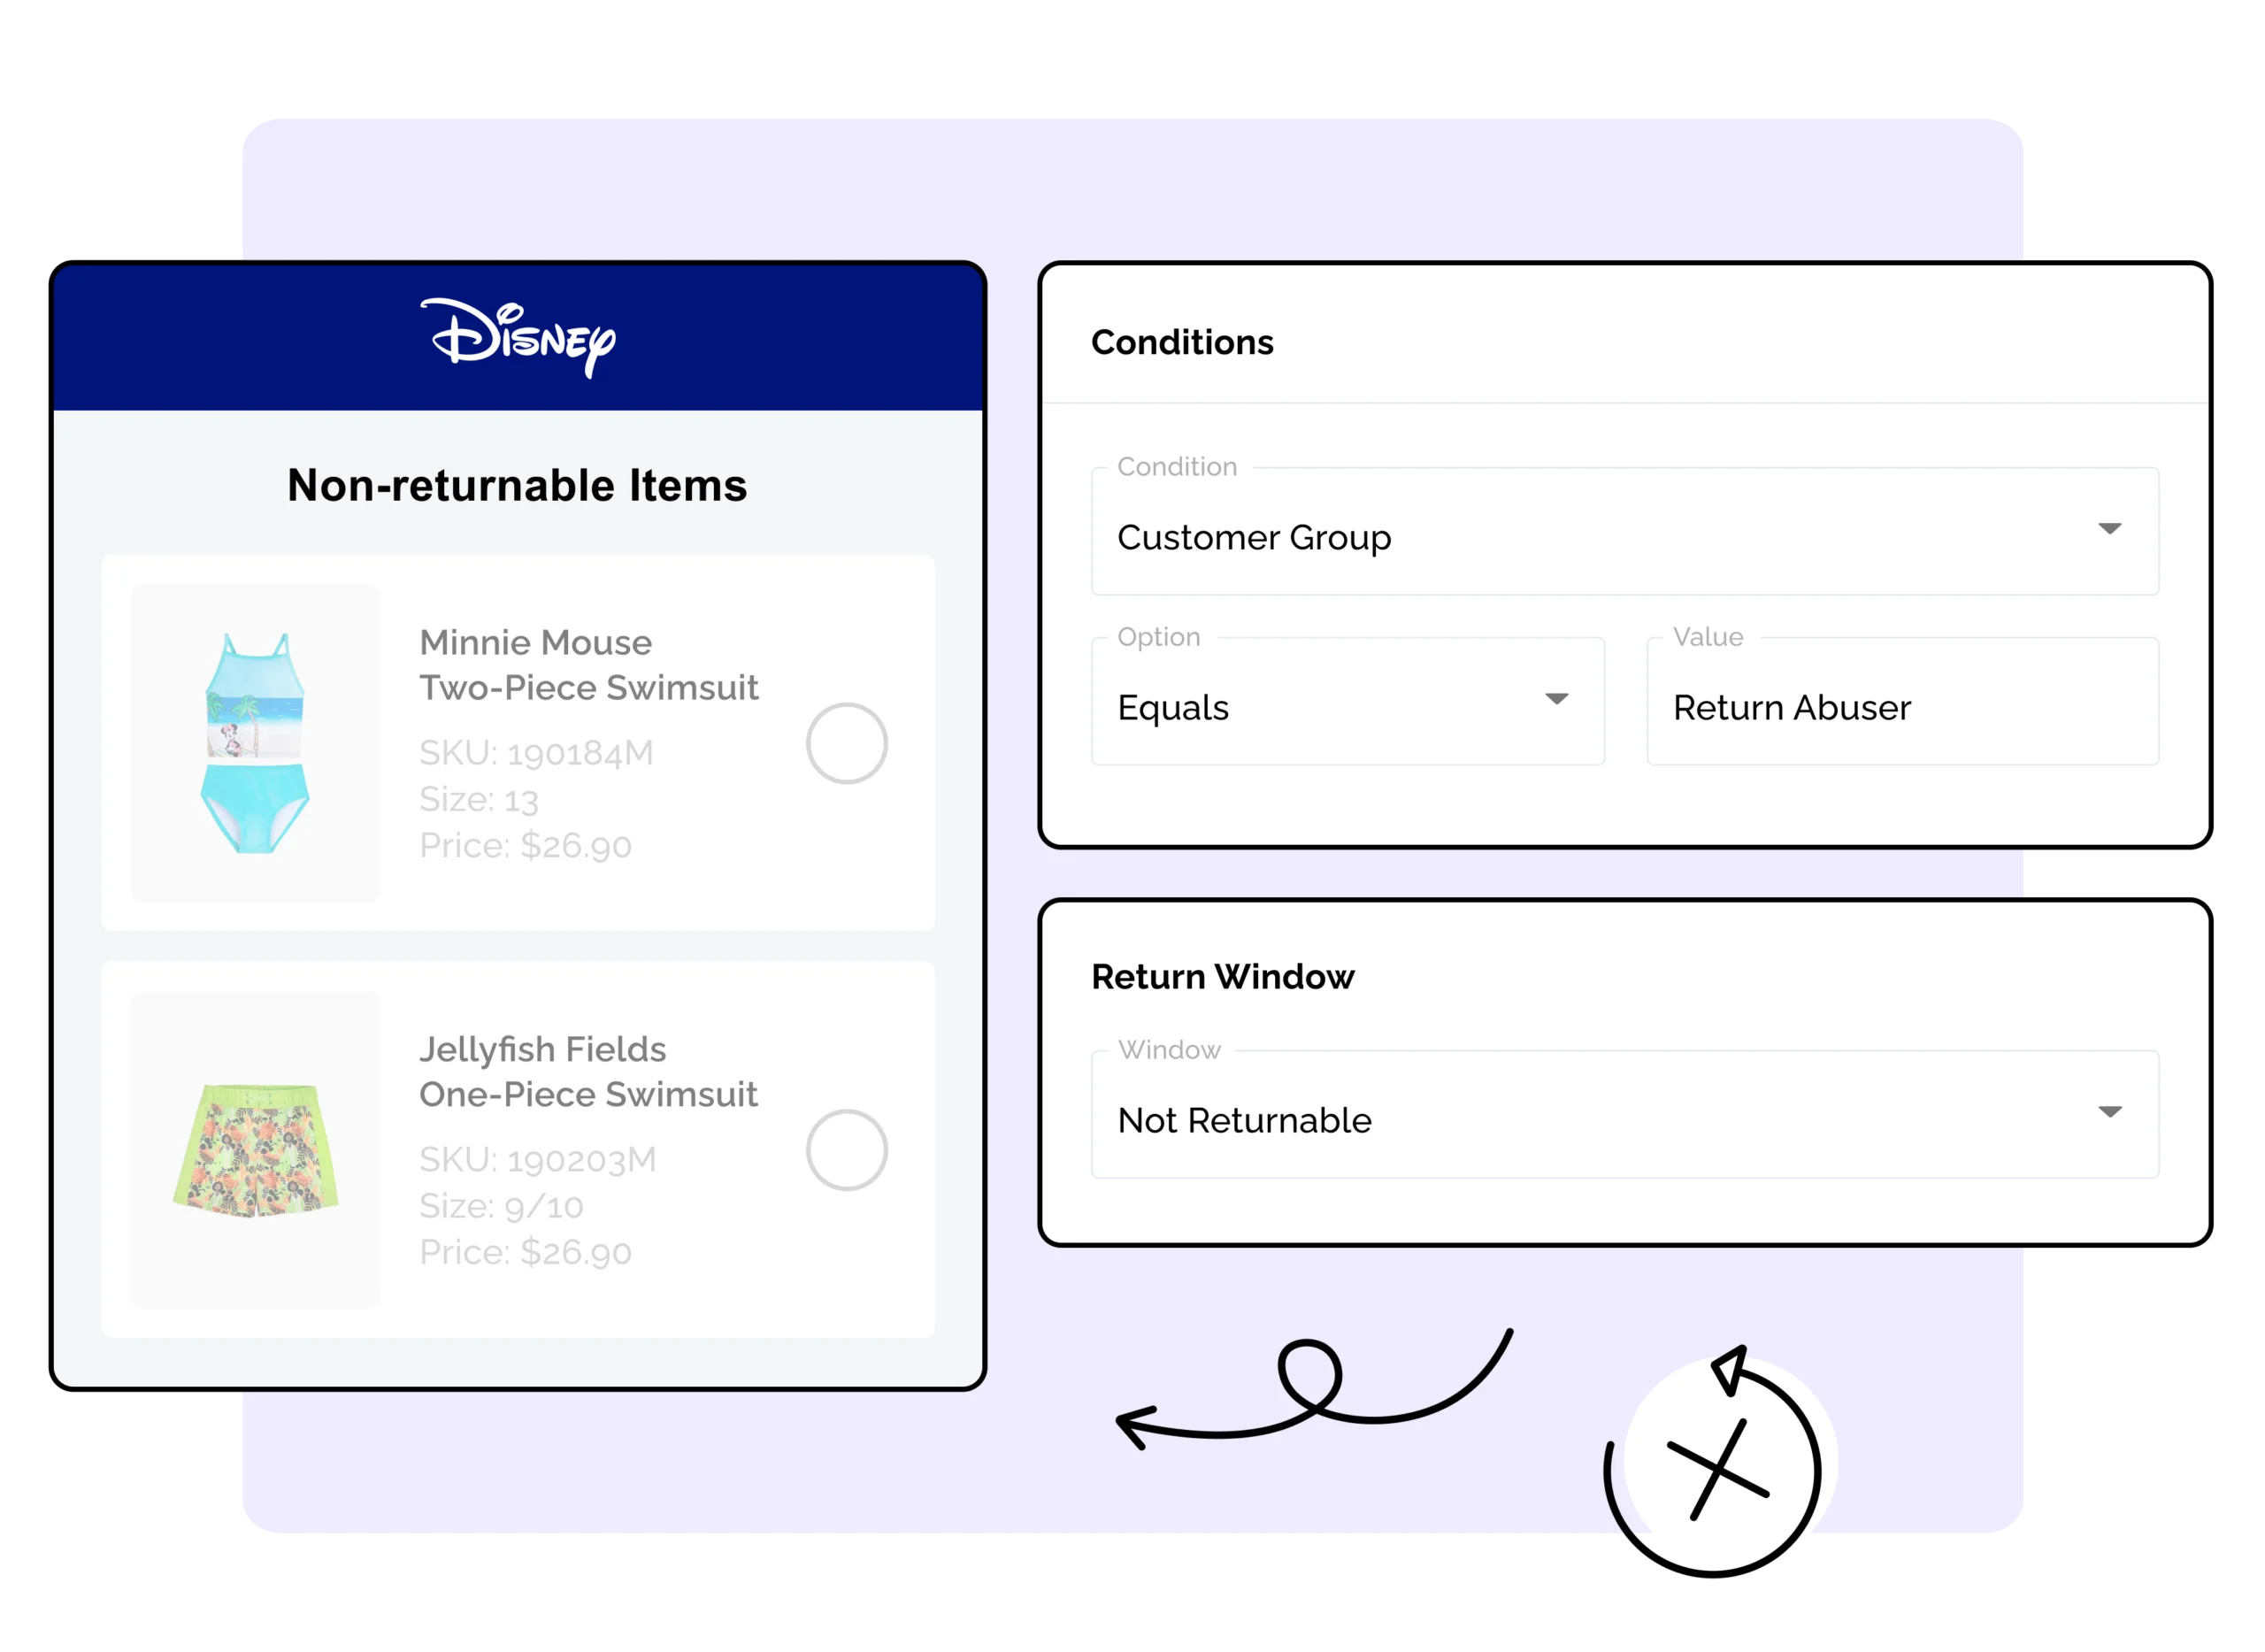Click the Minnie Mouse Price: $26.90 text
This screenshot has height=1652, width=2265.
point(525,846)
